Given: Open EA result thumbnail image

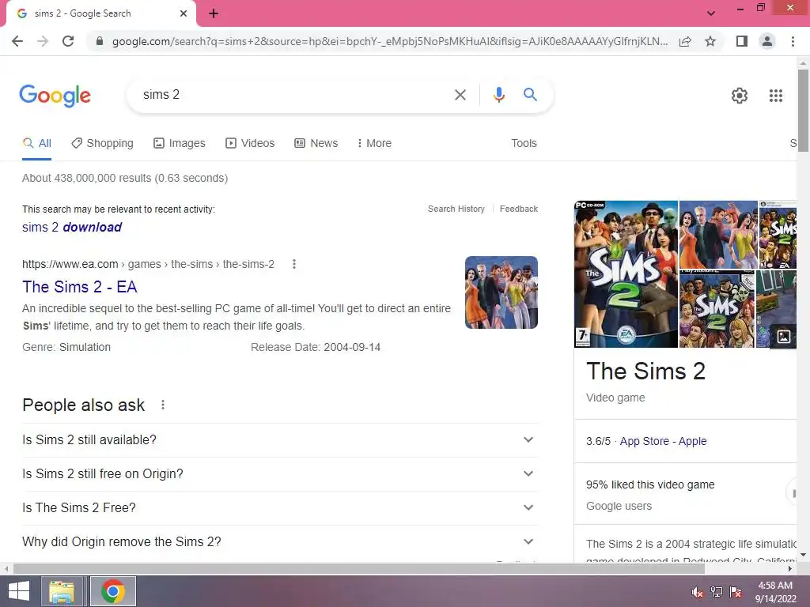Looking at the screenshot, I should pyautogui.click(x=501, y=292).
